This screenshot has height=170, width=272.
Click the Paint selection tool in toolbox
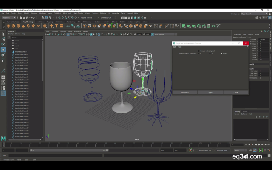[x=3, y=45]
